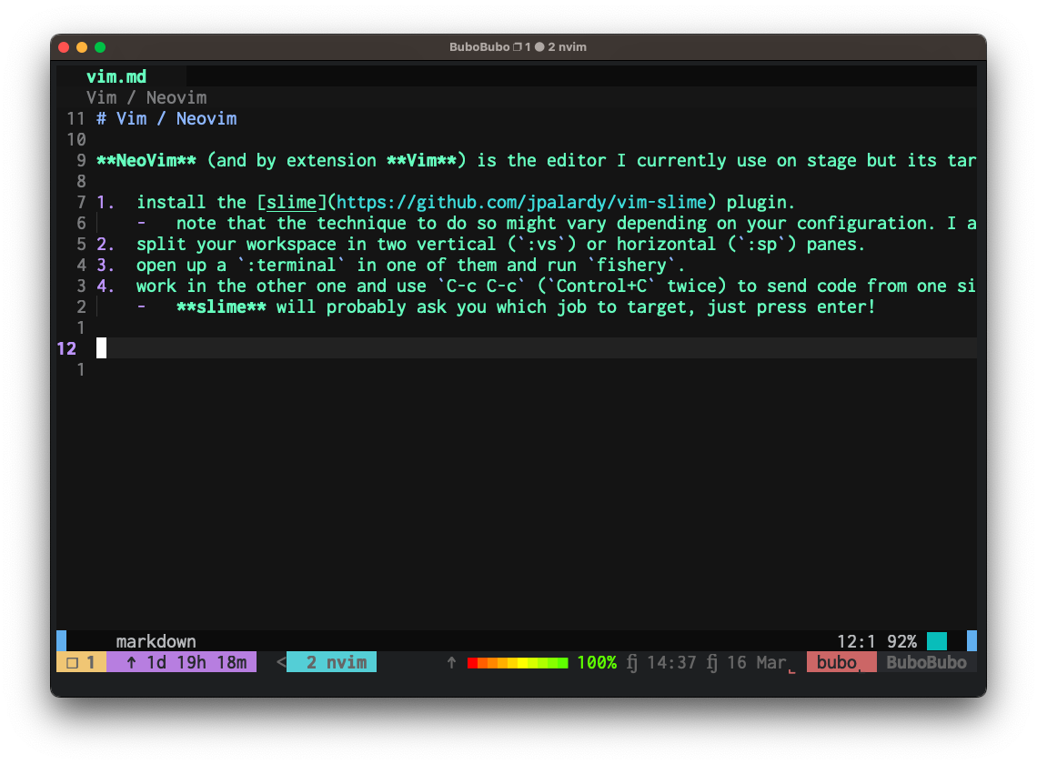Click the list marker '3.' before 'open up'
1037x764 pixels.
(106, 266)
